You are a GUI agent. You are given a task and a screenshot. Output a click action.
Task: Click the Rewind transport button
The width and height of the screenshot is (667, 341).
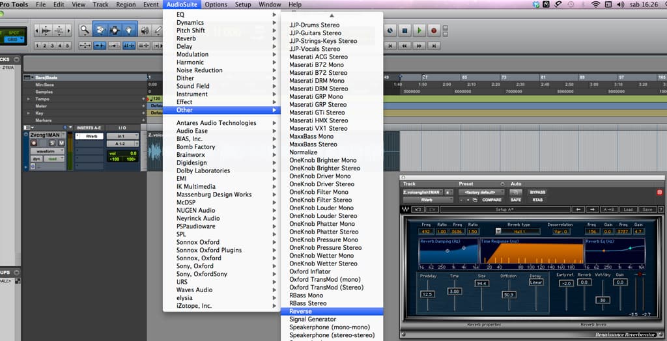[x=404, y=46]
